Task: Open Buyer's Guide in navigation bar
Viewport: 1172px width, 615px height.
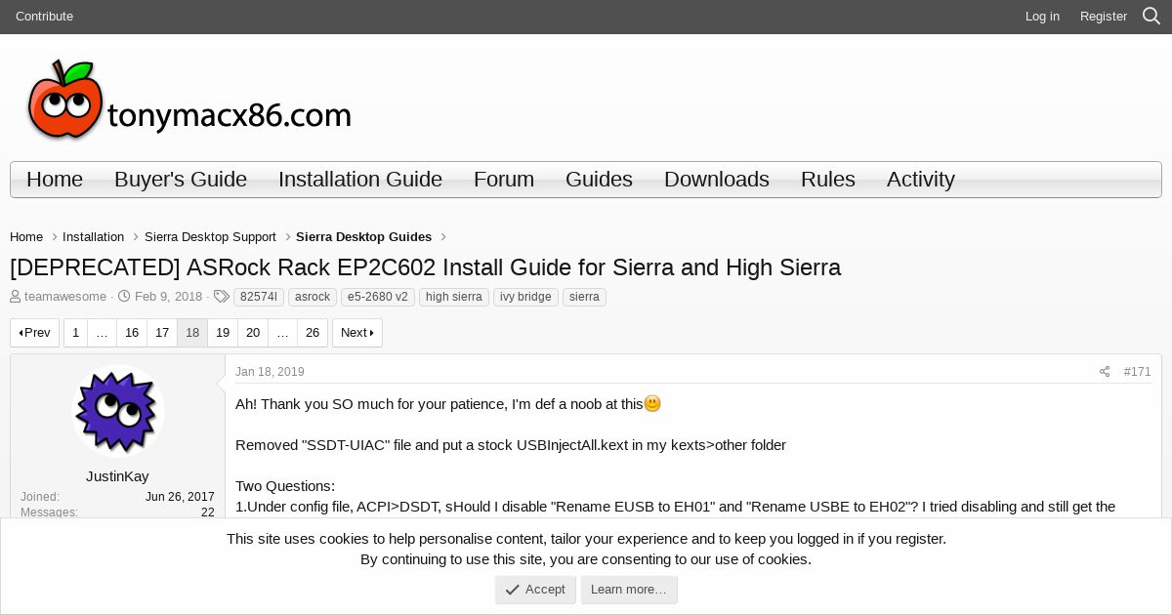Action: pos(181,180)
